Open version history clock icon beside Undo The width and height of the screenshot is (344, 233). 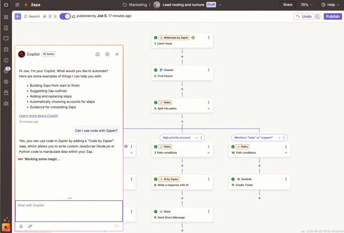click(318, 16)
